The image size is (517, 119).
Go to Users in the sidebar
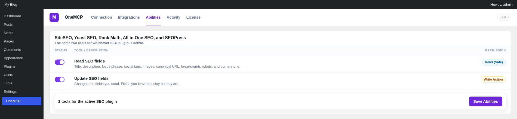22,75
